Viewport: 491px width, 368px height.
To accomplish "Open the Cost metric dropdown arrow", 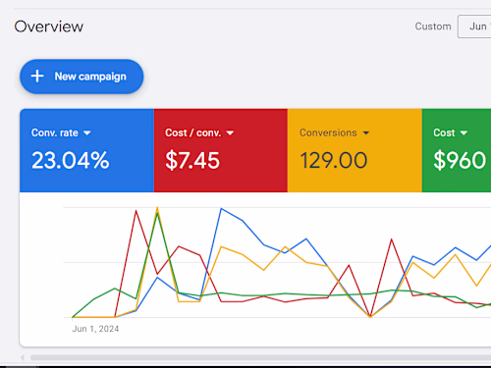I will (464, 133).
